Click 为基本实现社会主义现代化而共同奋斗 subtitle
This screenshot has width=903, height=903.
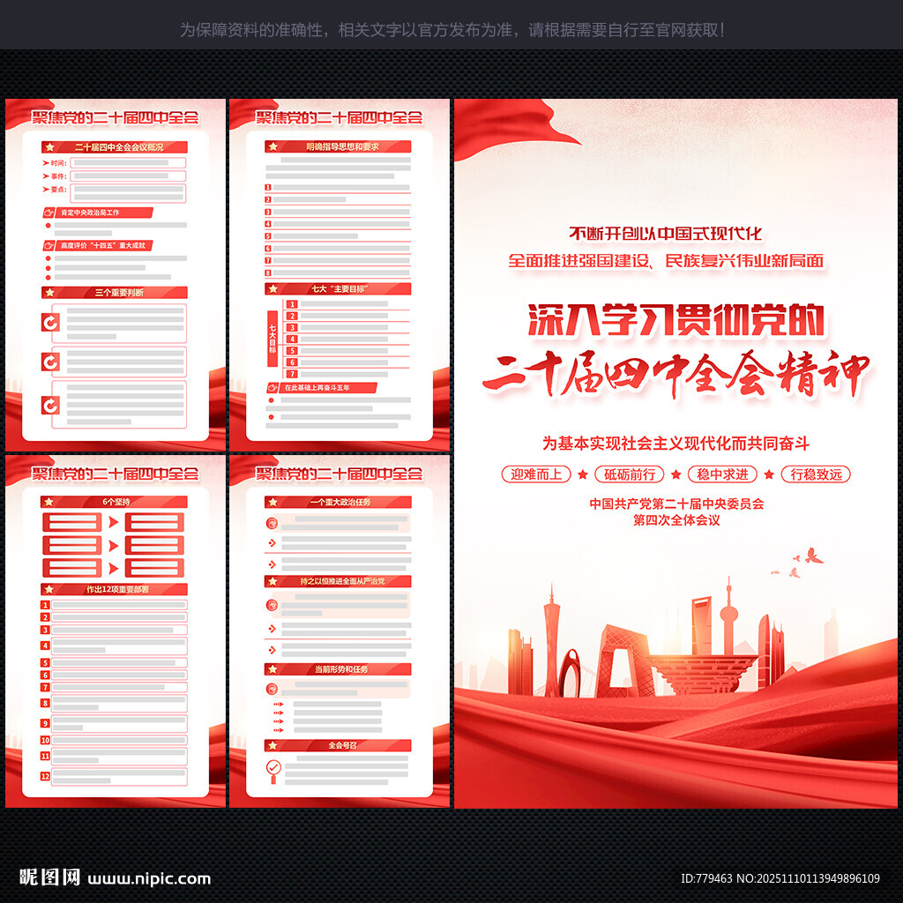click(x=676, y=444)
